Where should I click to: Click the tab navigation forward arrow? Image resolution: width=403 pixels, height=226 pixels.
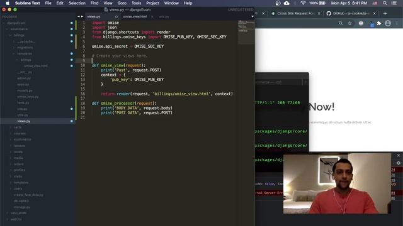tap(82, 16)
